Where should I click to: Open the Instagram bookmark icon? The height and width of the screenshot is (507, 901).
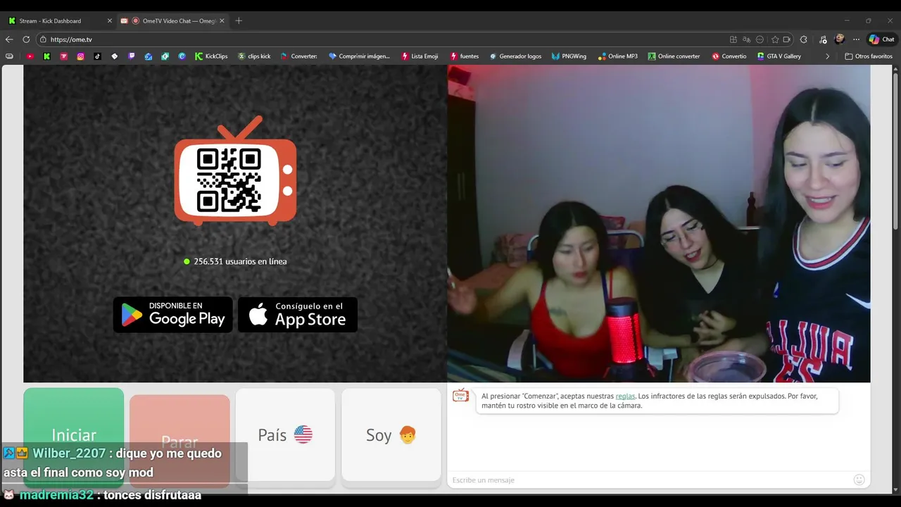80,56
